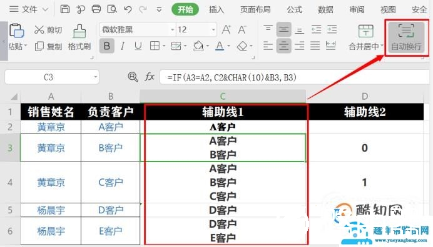Select column C header
This screenshot has width=433, height=247.
point(223,97)
